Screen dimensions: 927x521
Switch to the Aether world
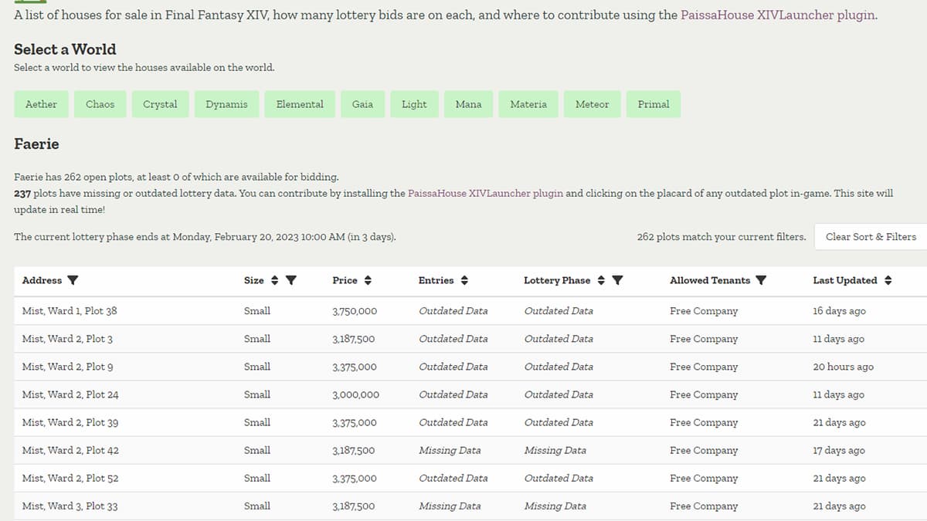click(41, 103)
